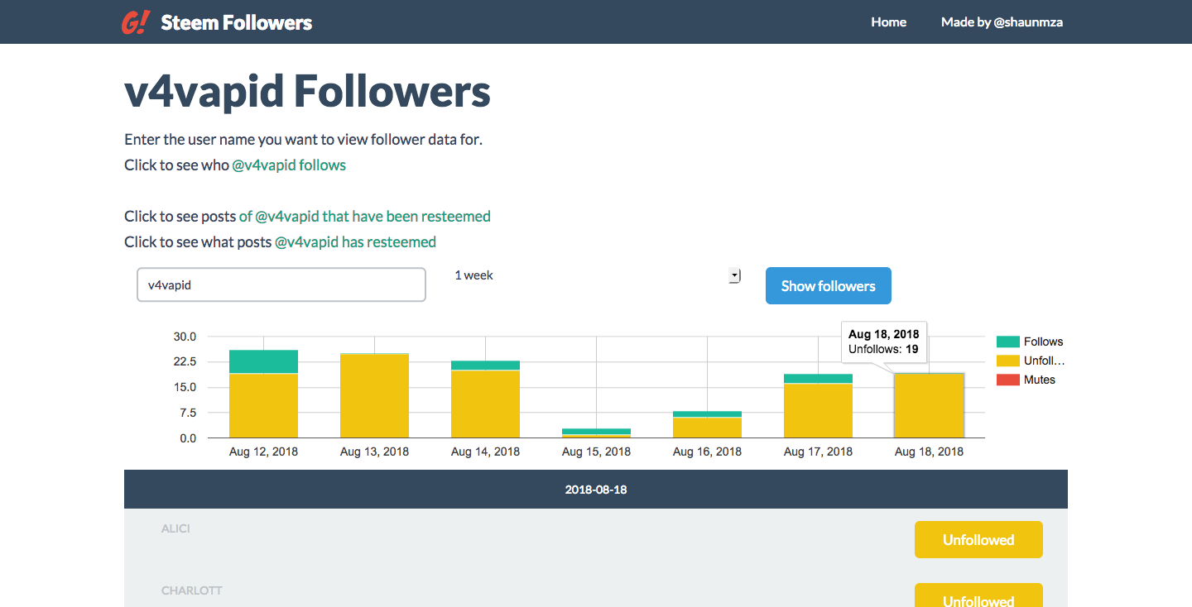Click the Aug 14 yellow unfollows bar
This screenshot has height=607, width=1192.
pyautogui.click(x=485, y=404)
